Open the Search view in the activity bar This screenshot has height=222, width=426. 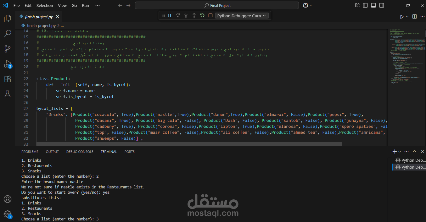click(x=8, y=33)
